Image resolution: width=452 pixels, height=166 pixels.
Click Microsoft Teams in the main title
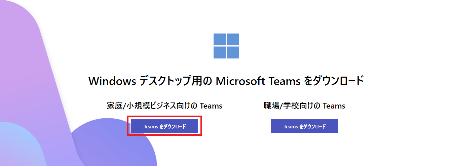258,81
